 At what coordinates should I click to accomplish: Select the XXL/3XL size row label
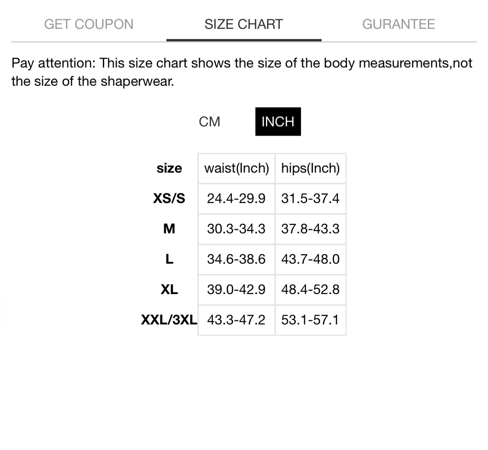(169, 320)
